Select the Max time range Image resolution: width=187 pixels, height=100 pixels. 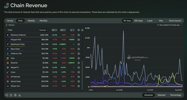[x=161, y=21]
